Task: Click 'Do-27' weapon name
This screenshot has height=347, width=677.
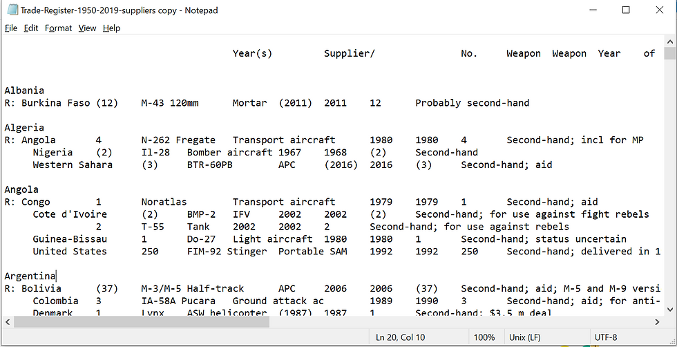Action: pos(201,239)
